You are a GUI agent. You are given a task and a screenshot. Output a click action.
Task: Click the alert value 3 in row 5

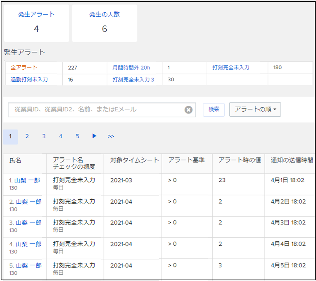click(x=220, y=265)
